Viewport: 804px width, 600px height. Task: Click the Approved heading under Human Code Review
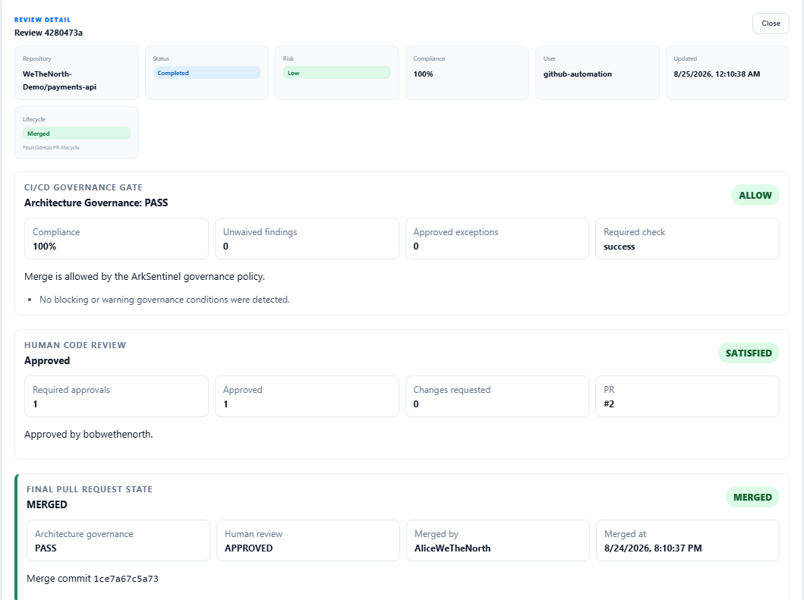click(46, 361)
